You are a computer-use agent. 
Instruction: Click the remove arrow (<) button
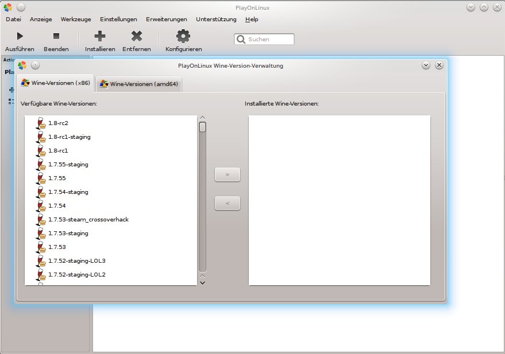tap(228, 203)
